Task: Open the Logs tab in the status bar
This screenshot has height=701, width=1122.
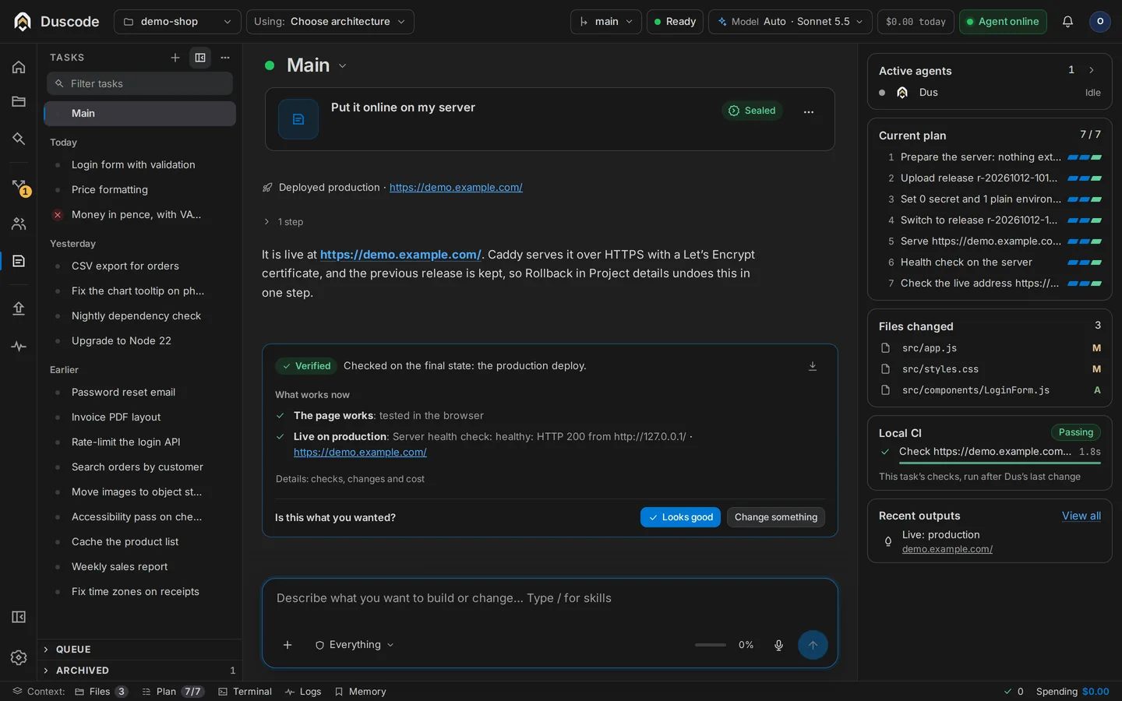Action: click(x=303, y=692)
